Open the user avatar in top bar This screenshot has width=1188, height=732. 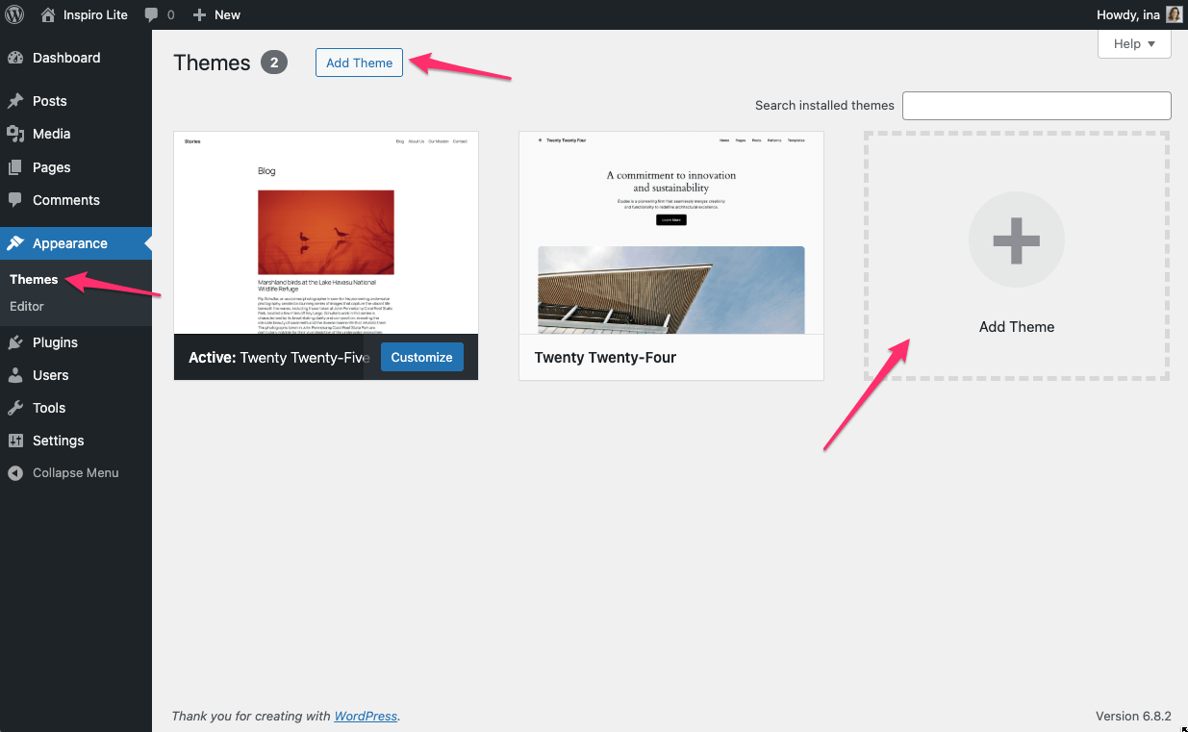[x=1174, y=14]
